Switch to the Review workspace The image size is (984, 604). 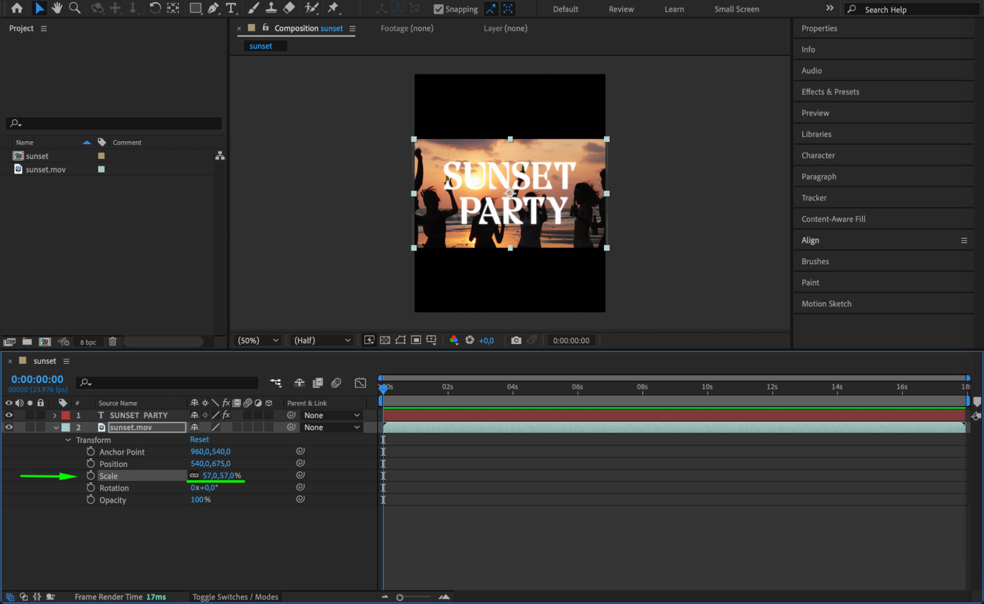(621, 9)
